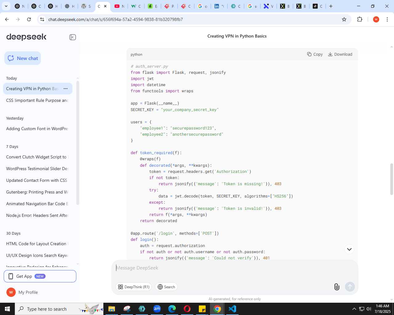Switch to the WordPress browser tab
Image resolution: width=394 pixels, height=315 pixels.
tap(86, 6)
